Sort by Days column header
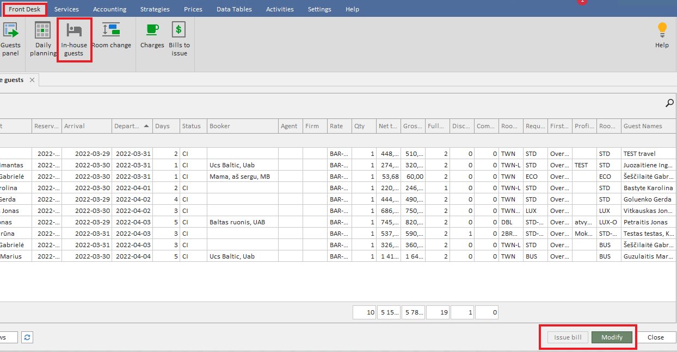The width and height of the screenshot is (677, 352). click(x=166, y=126)
